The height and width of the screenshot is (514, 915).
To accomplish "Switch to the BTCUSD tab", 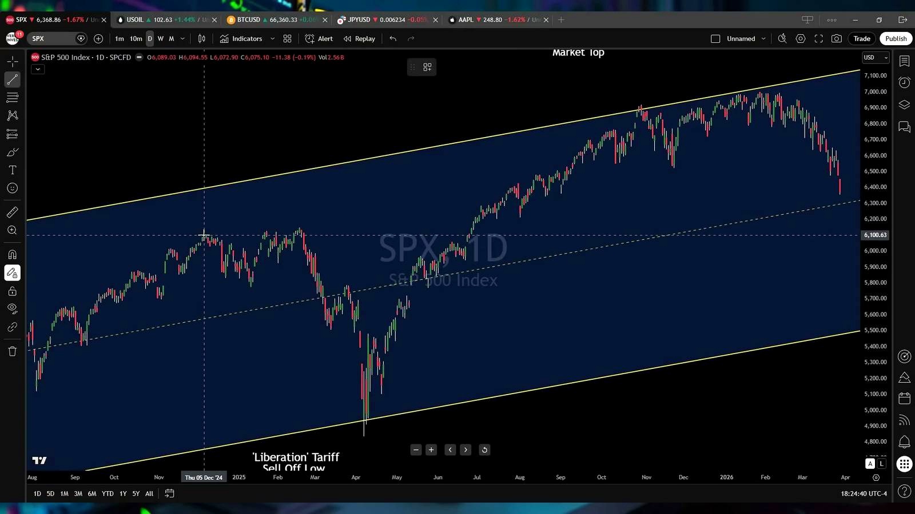I will [x=272, y=20].
